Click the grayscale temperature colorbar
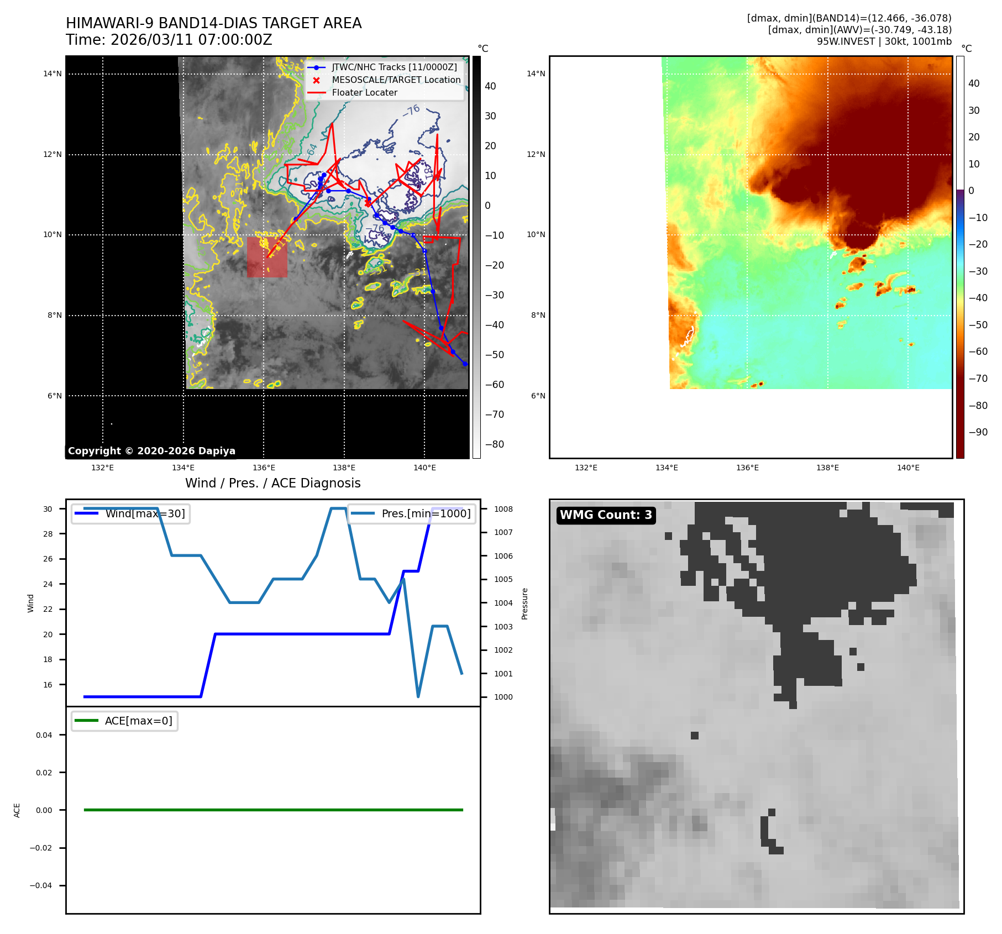The width and height of the screenshot is (1002, 934). point(476,257)
